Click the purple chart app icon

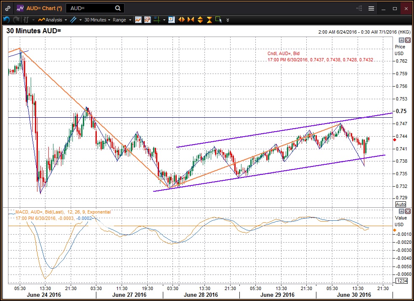20,8
